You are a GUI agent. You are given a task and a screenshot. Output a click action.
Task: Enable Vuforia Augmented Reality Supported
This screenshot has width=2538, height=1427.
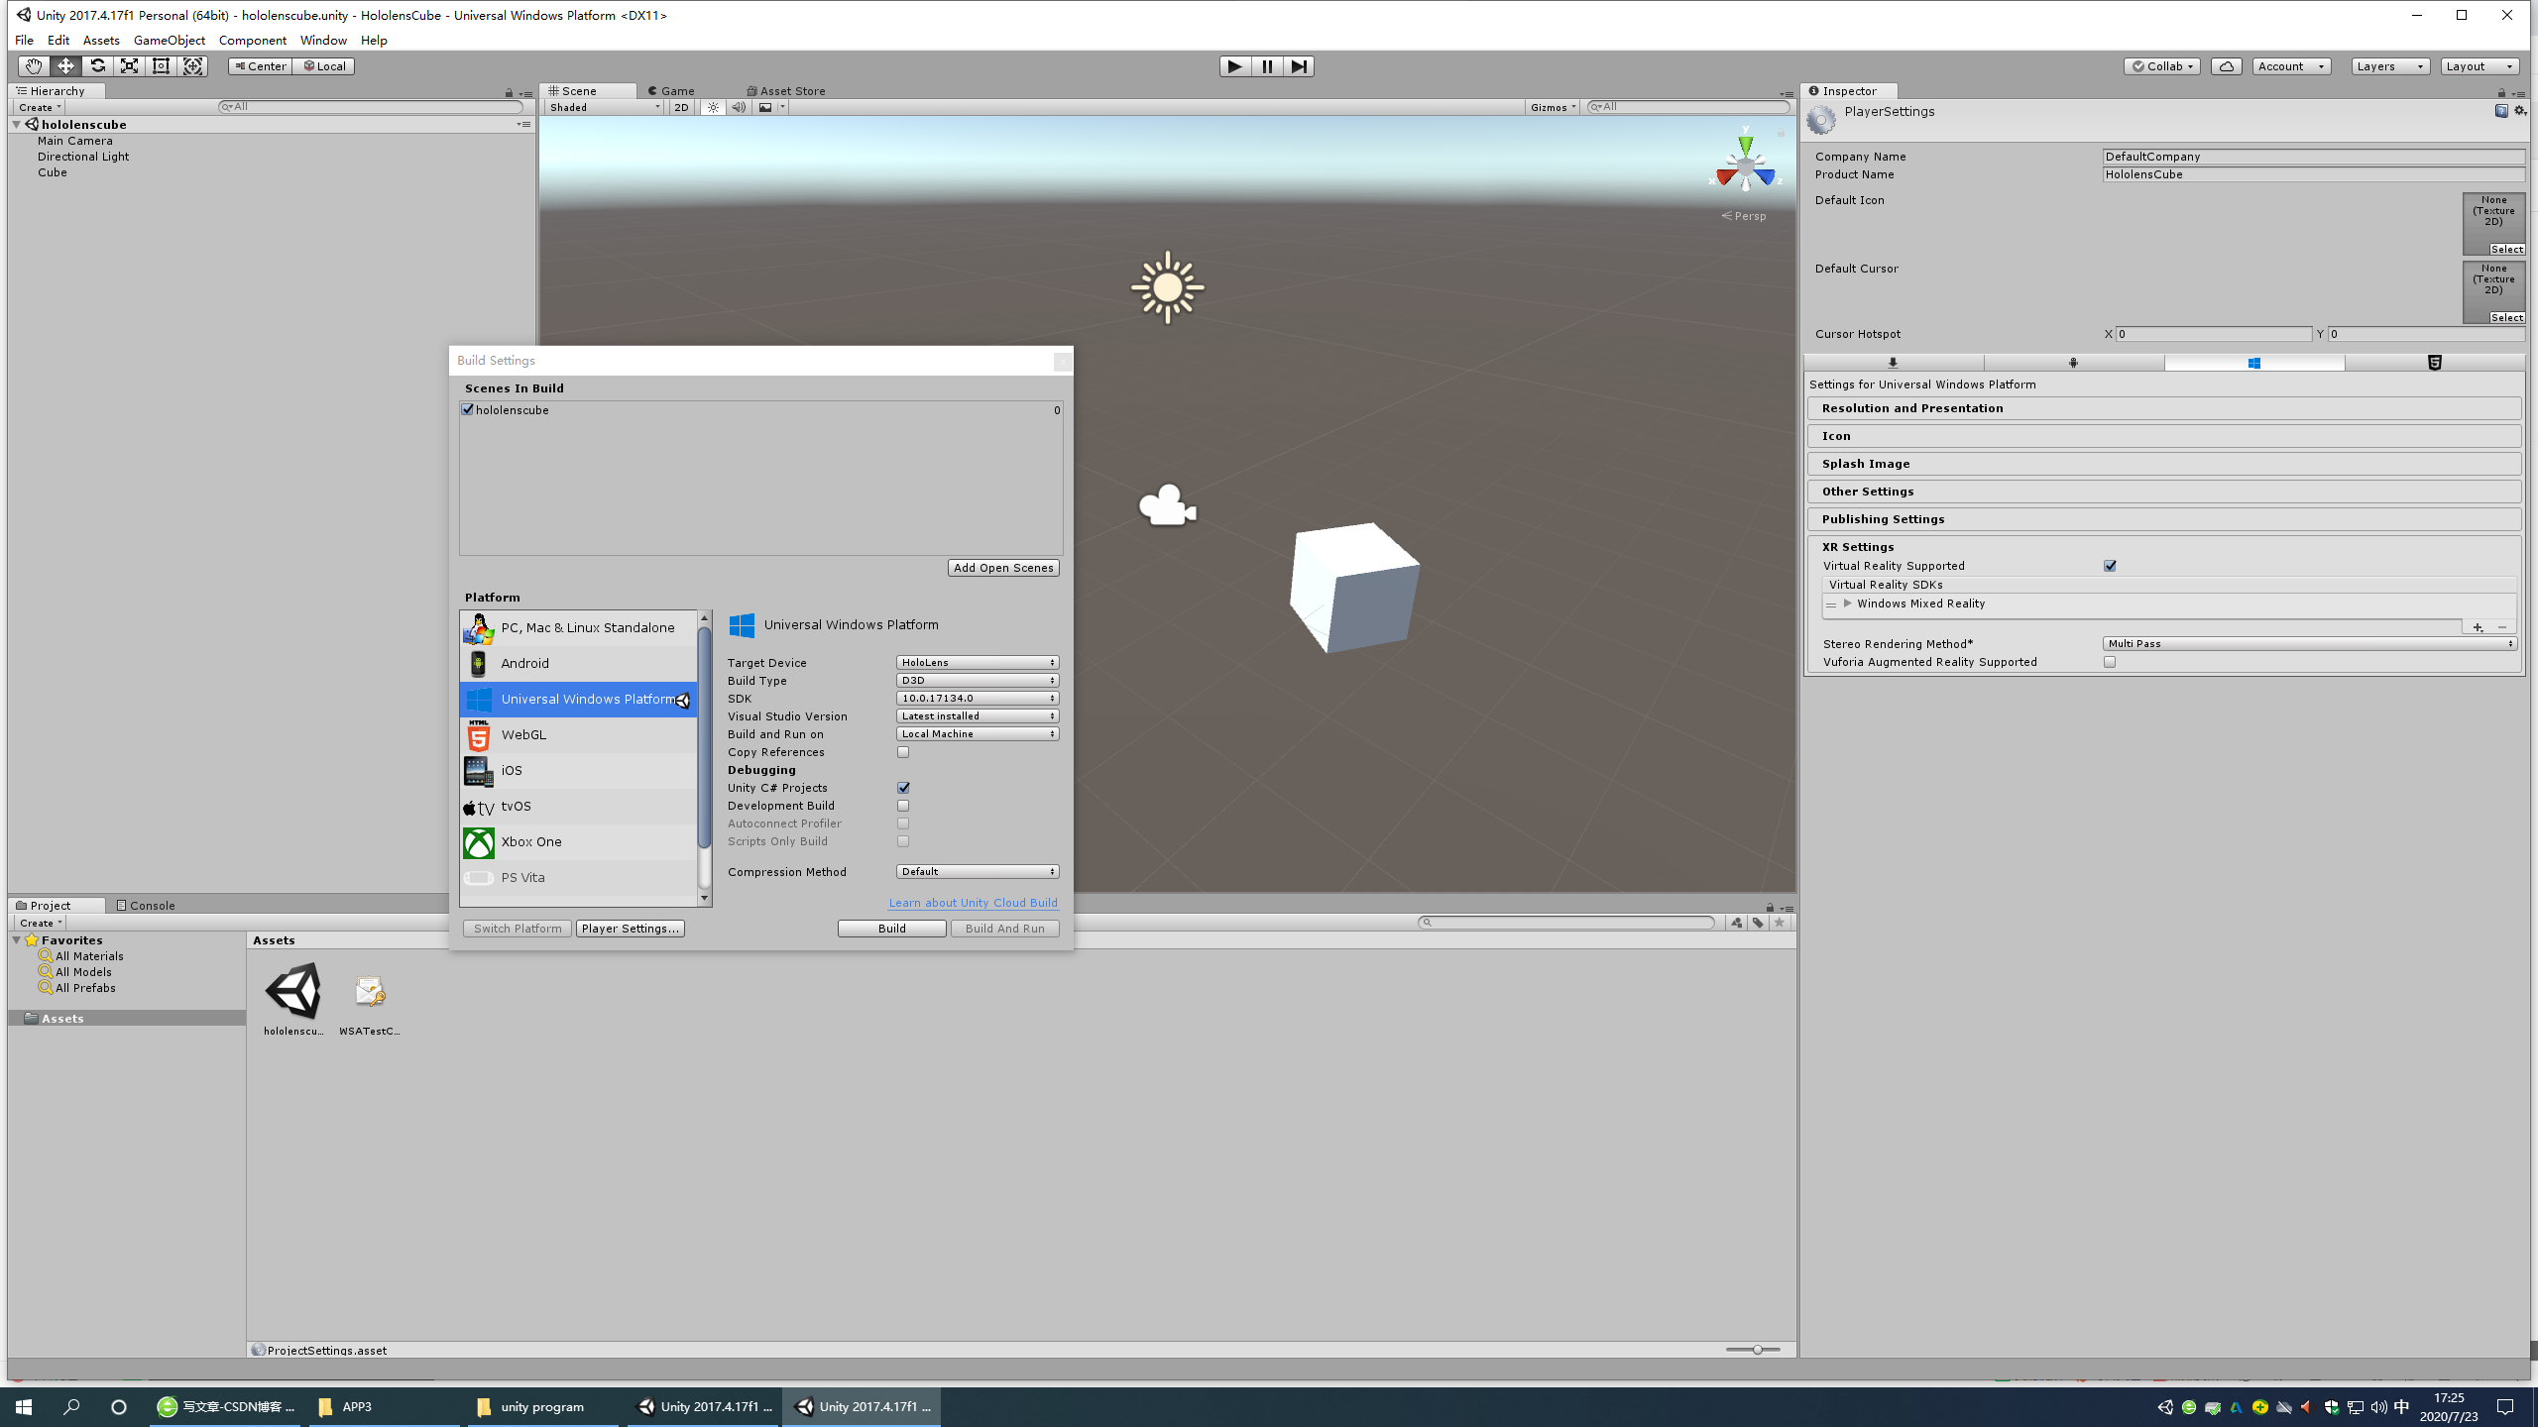click(x=2110, y=662)
